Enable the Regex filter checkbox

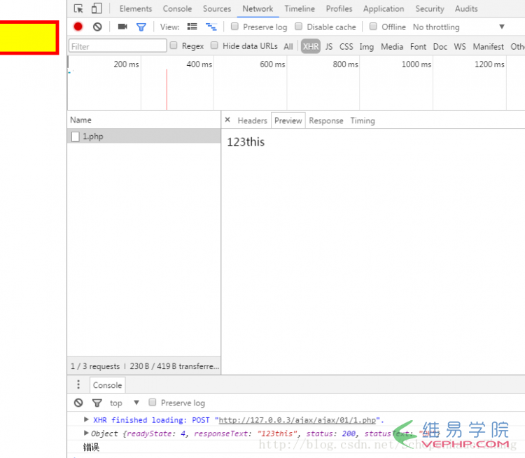click(174, 46)
